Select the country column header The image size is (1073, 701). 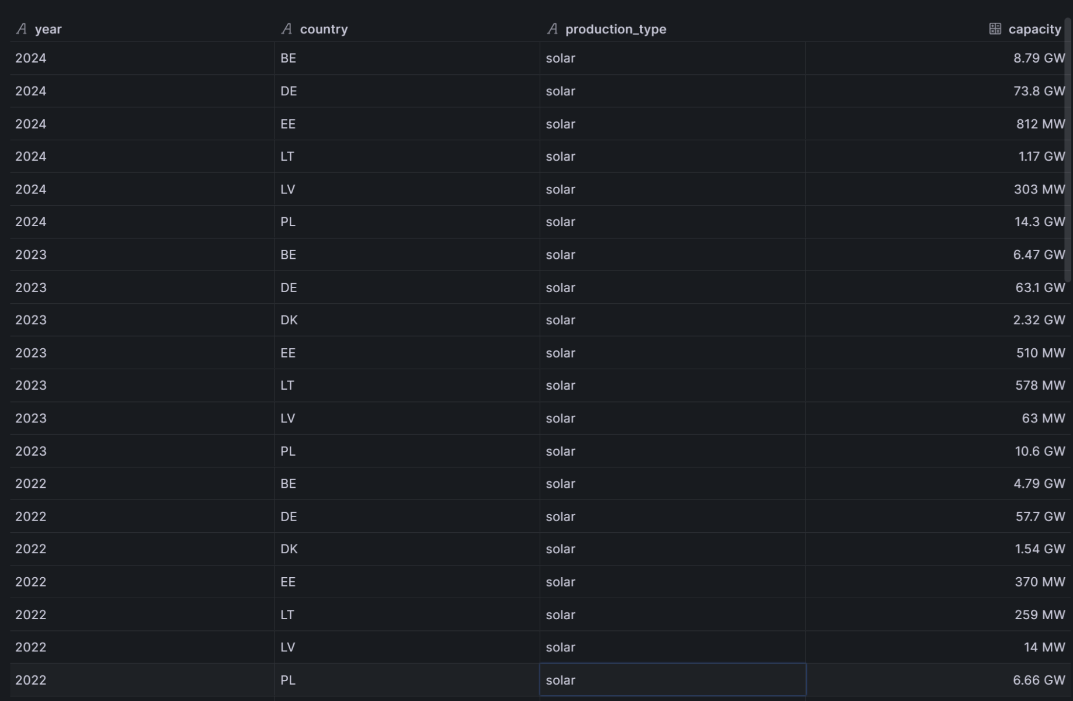[x=324, y=29]
